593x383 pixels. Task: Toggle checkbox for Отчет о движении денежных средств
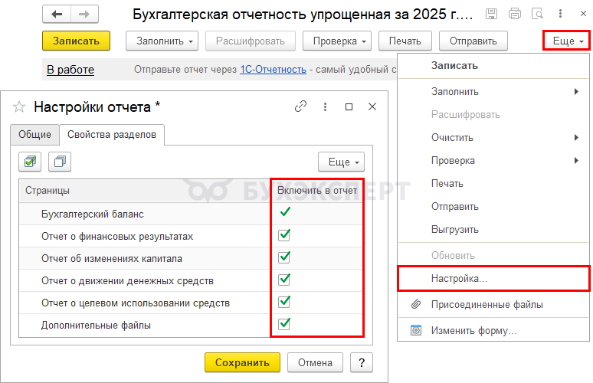click(284, 280)
